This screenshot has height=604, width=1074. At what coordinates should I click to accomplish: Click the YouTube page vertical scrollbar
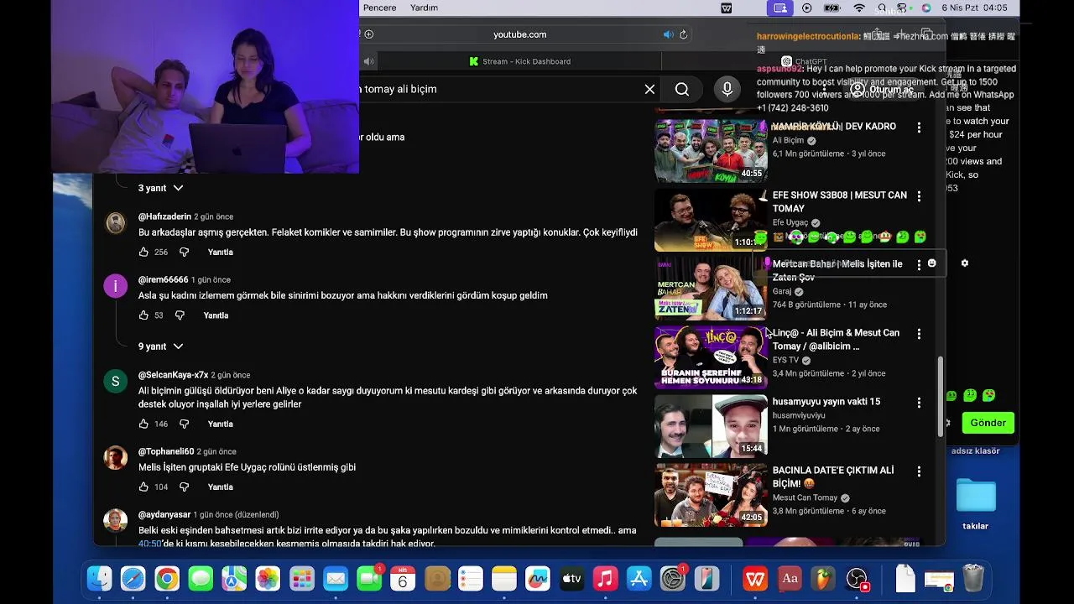click(940, 396)
